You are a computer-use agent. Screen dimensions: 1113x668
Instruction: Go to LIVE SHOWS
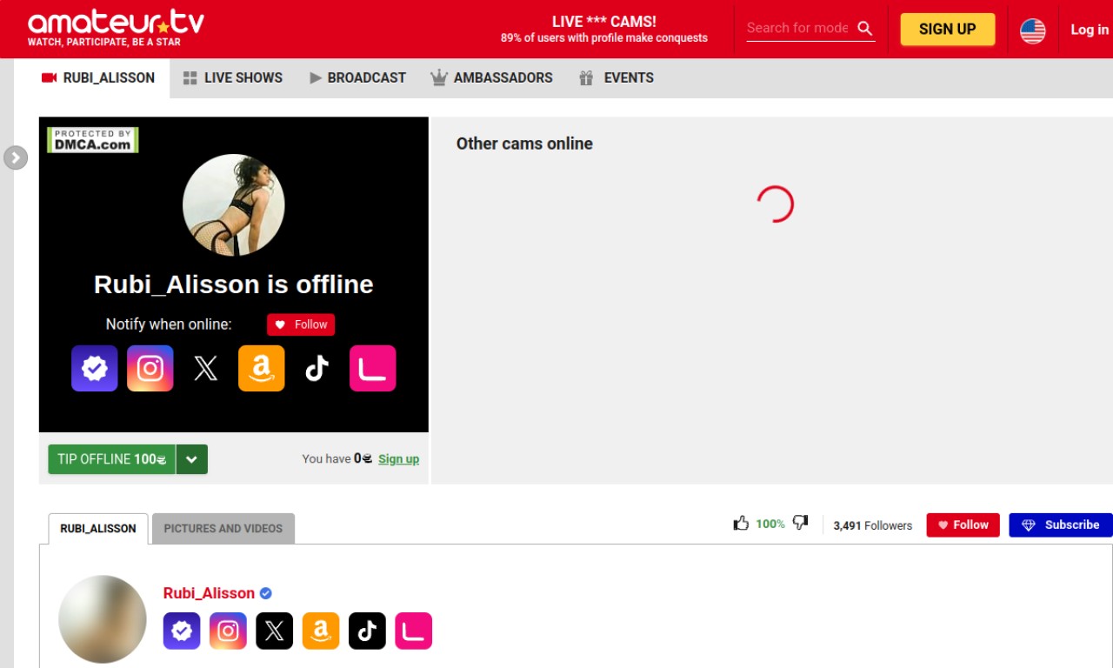coord(233,77)
